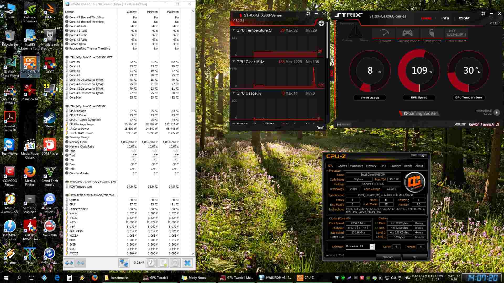The height and width of the screenshot is (283, 504).
Task: Click the HWiNFO network computers icon
Action: [x=124, y=263]
